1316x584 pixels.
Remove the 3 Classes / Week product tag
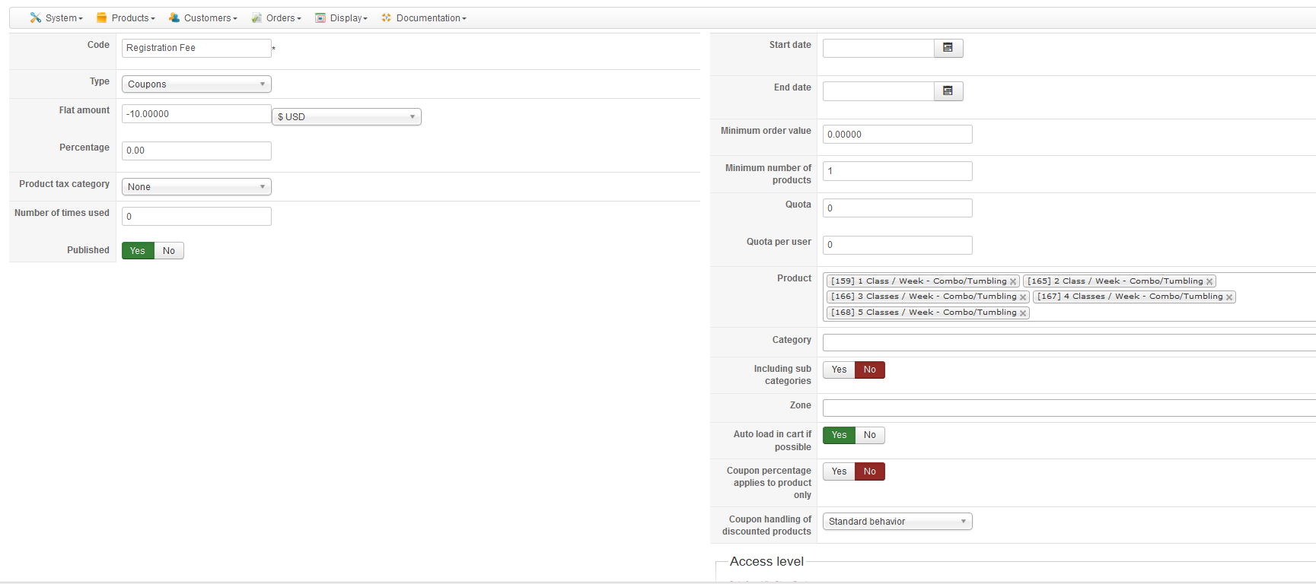coord(1023,297)
